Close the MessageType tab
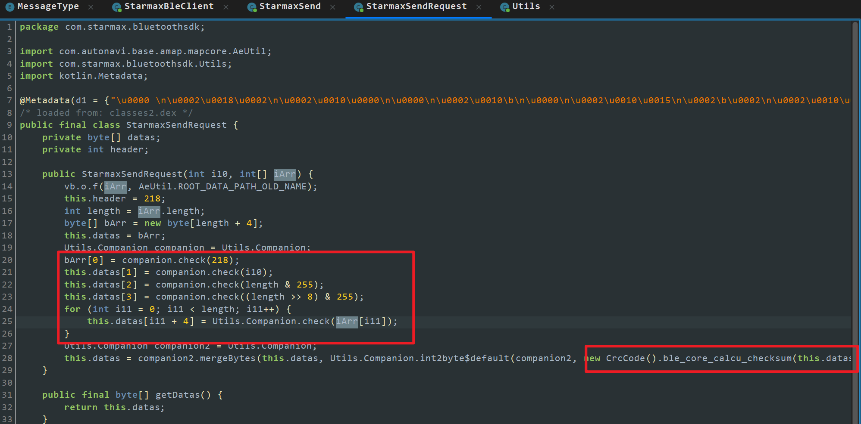This screenshot has height=424, width=861. point(91,7)
